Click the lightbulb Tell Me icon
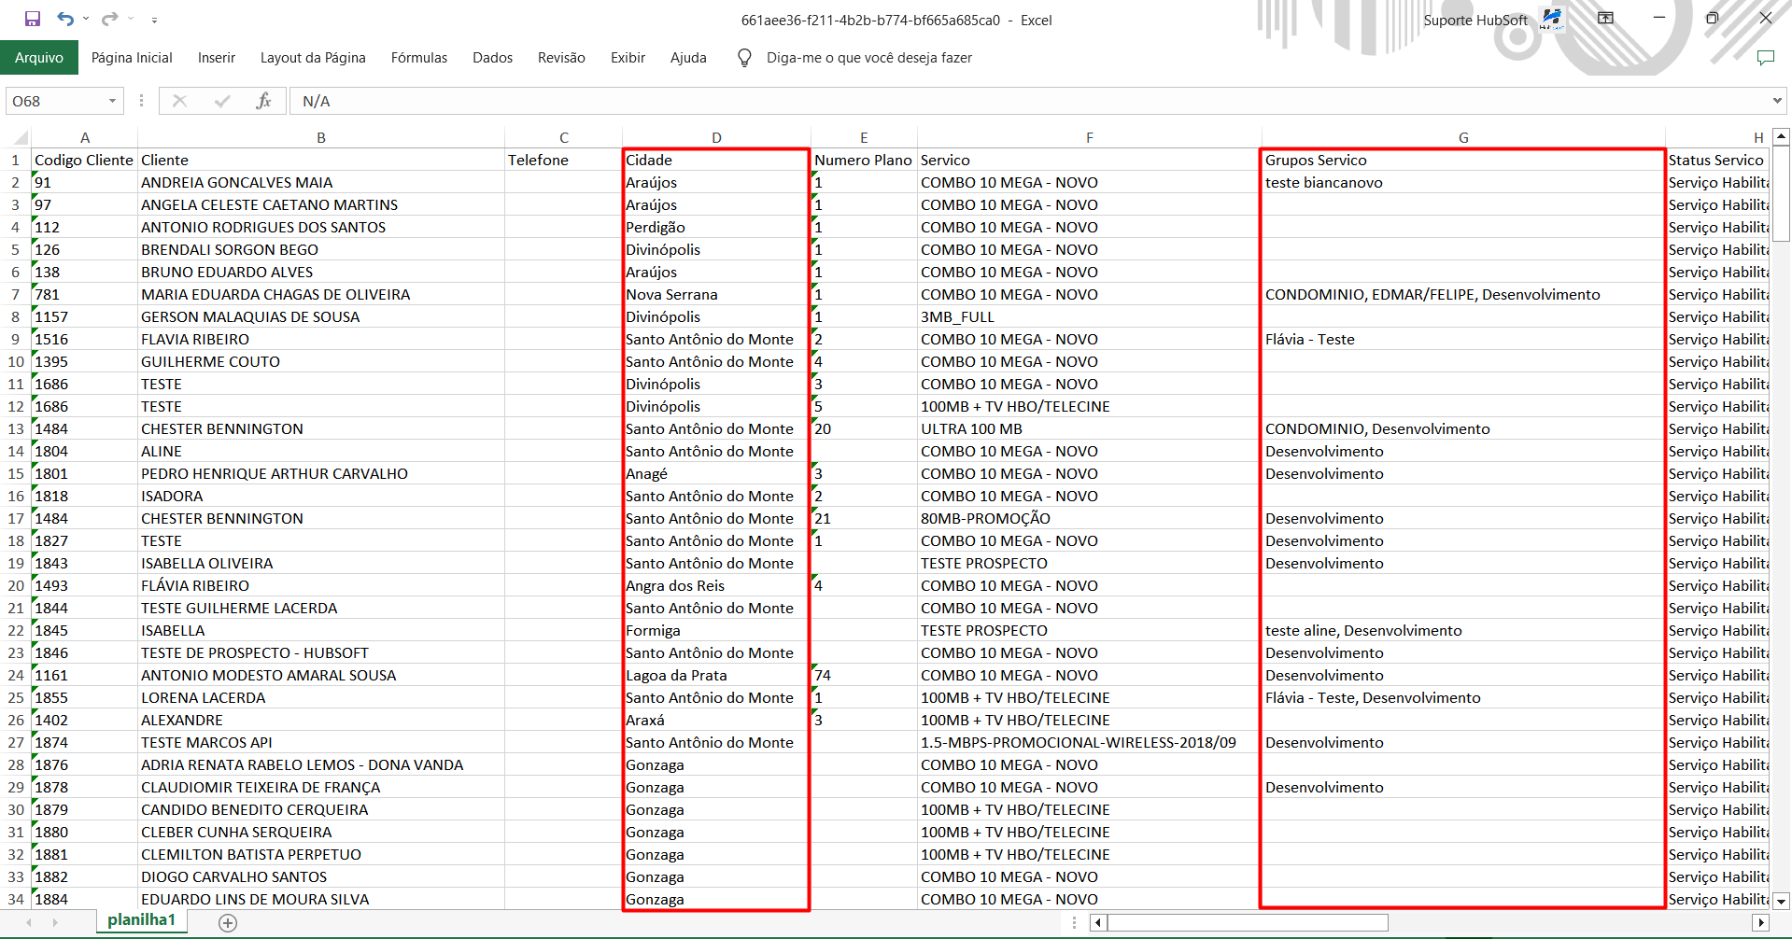 pos(744,58)
